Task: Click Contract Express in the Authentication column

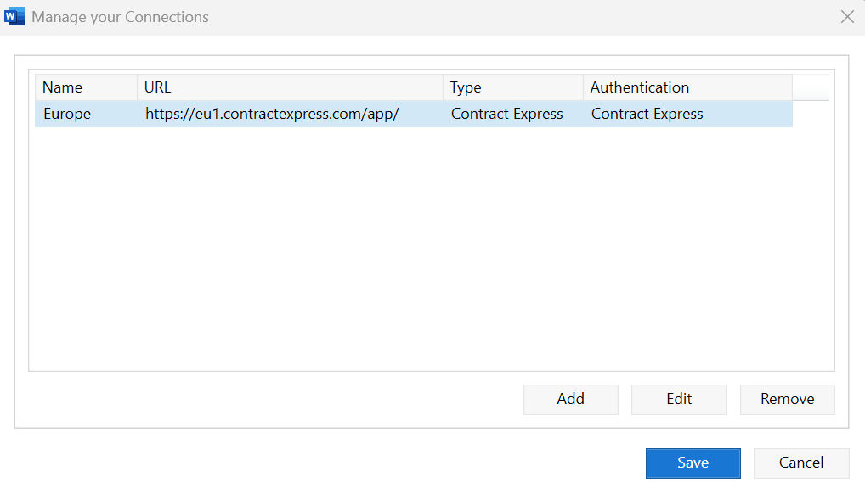Action: tap(647, 114)
